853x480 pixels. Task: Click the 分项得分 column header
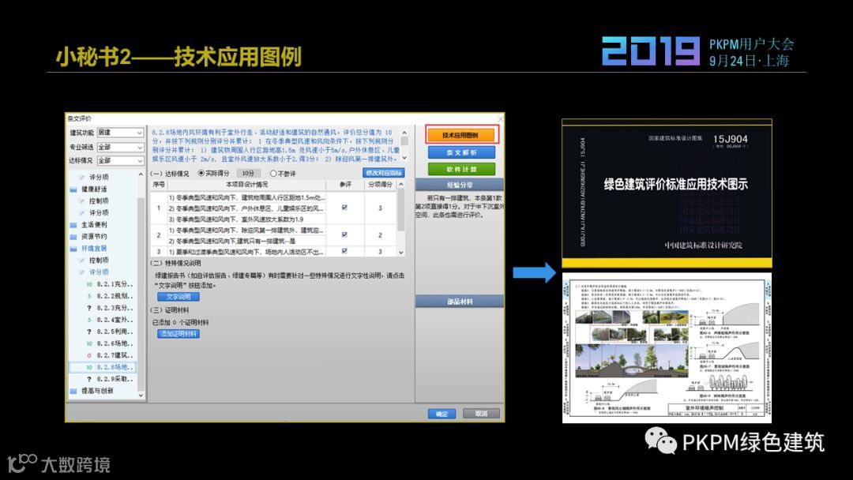click(x=380, y=185)
